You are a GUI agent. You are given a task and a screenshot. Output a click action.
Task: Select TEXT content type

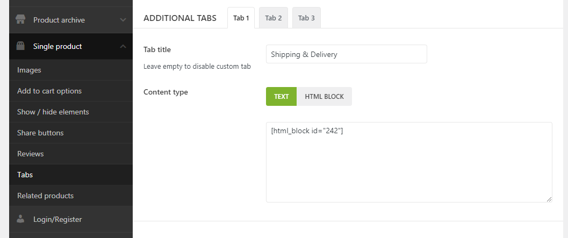click(281, 97)
